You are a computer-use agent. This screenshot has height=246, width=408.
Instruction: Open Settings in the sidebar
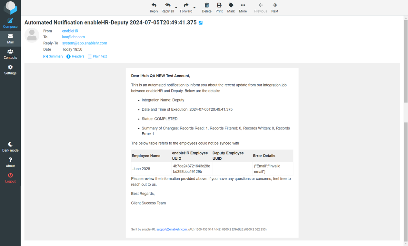(x=10, y=70)
